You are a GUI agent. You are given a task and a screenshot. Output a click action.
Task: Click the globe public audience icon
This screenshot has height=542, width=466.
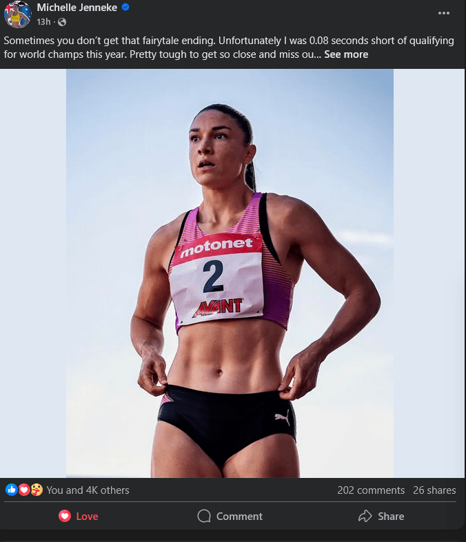pos(62,22)
